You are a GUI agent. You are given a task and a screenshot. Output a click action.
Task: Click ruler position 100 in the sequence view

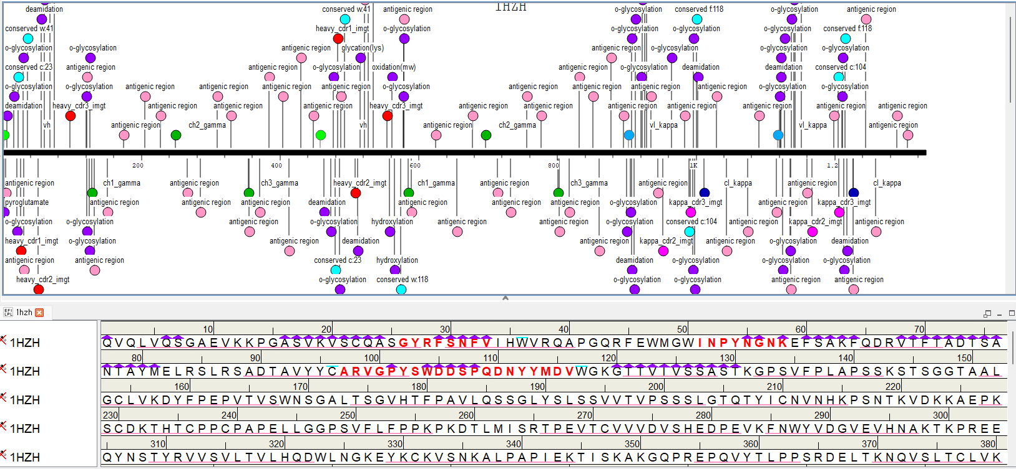371,358
